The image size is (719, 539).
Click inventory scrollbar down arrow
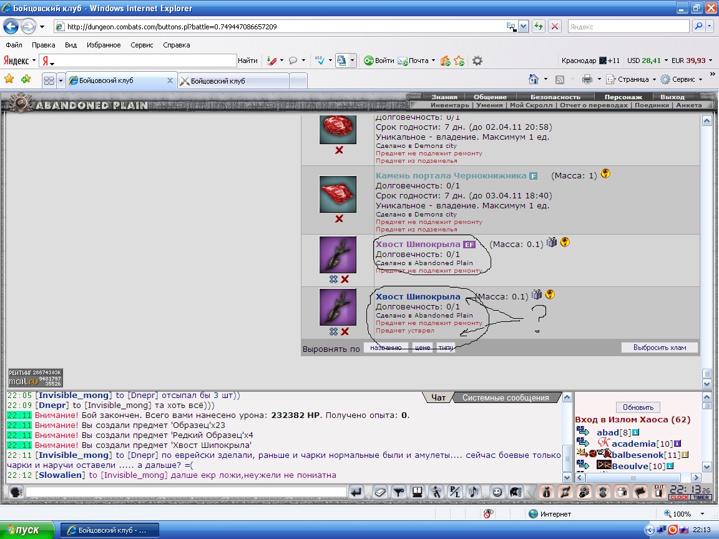click(707, 384)
